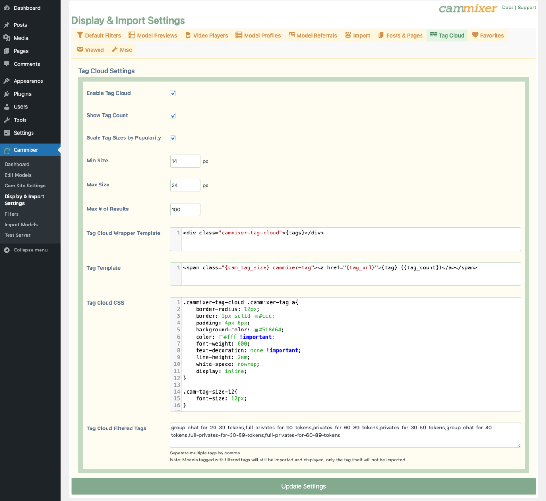This screenshot has width=546, height=501.
Task: Click the Cammixer logo icon in sidebar
Action: click(7, 150)
